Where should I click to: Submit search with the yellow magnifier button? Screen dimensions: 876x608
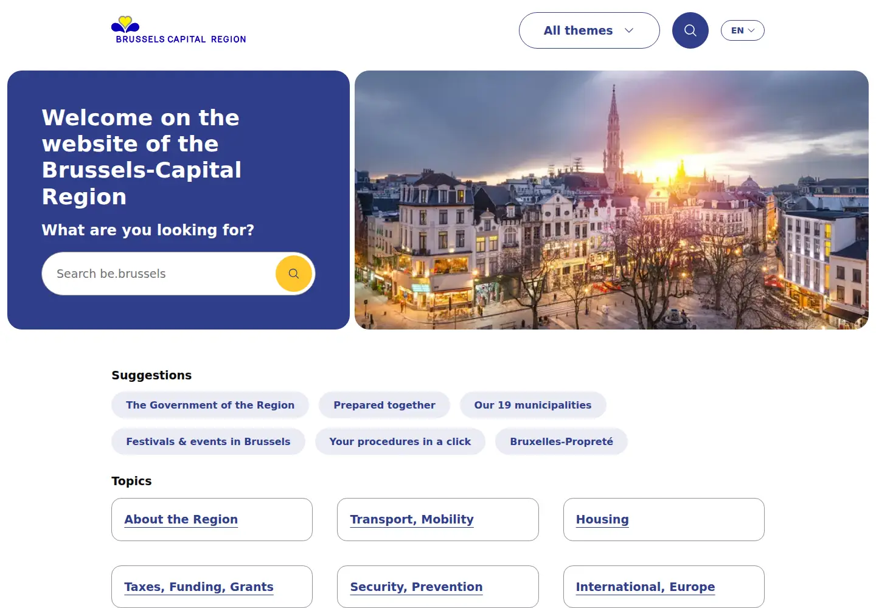point(294,274)
